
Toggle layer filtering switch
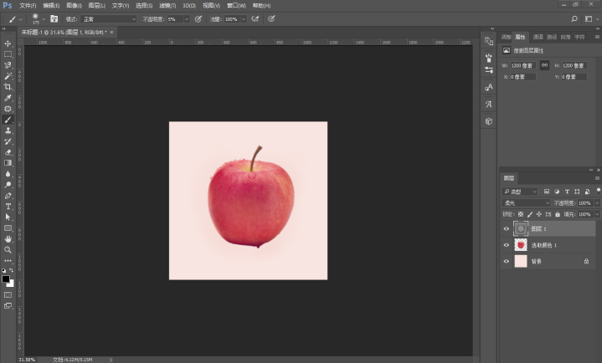pos(598,191)
